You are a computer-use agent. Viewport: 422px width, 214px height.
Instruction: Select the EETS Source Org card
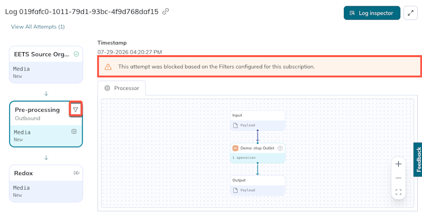(x=46, y=64)
